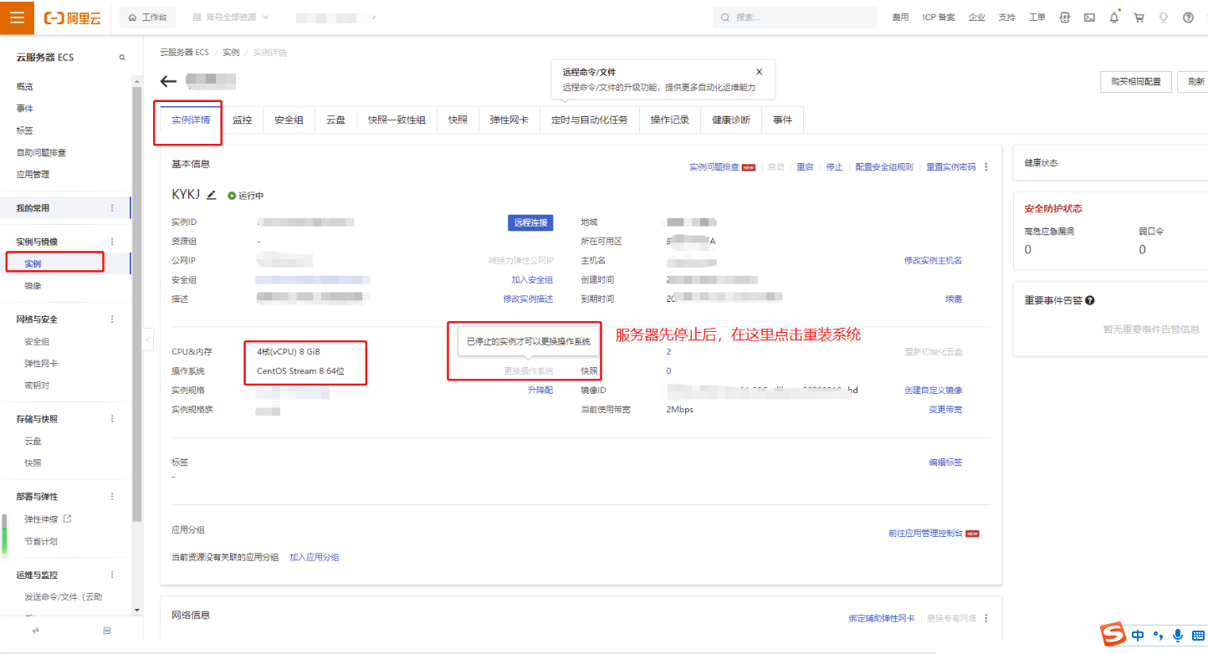1208x654 pixels.
Task: Open Cloud Shell terminal icon
Action: [1089, 18]
